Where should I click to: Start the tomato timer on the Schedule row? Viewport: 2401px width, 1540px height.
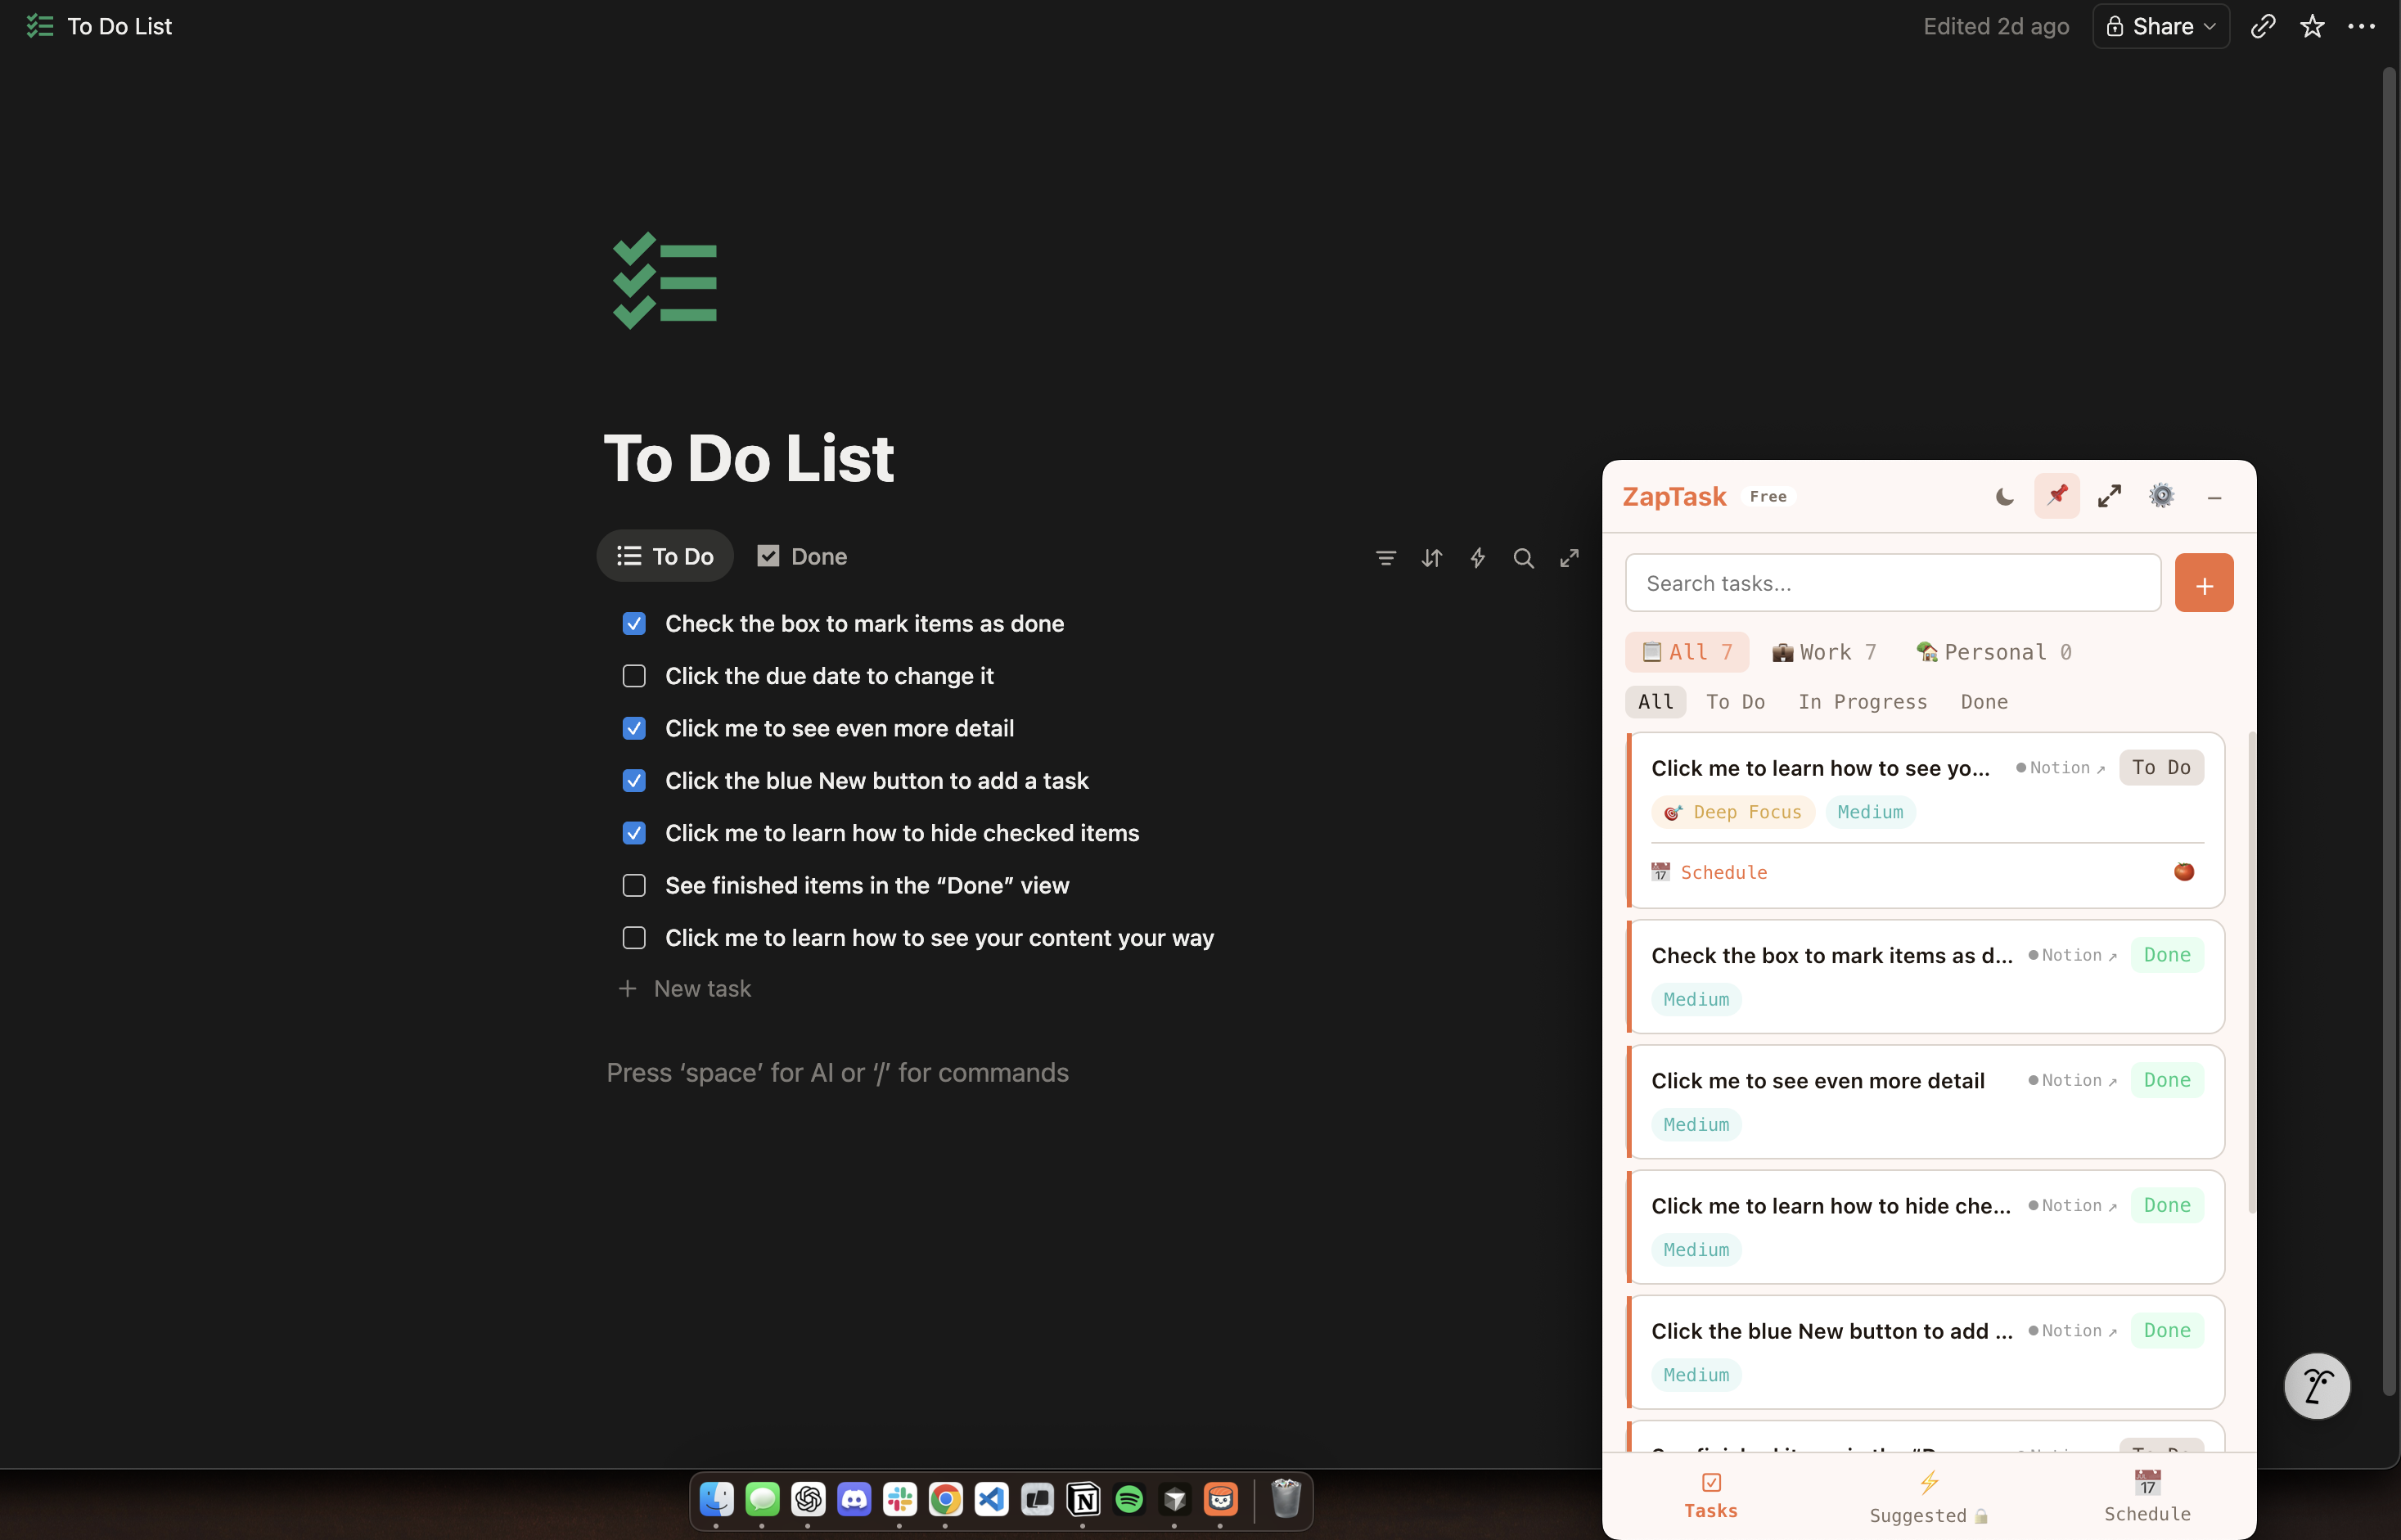2184,871
